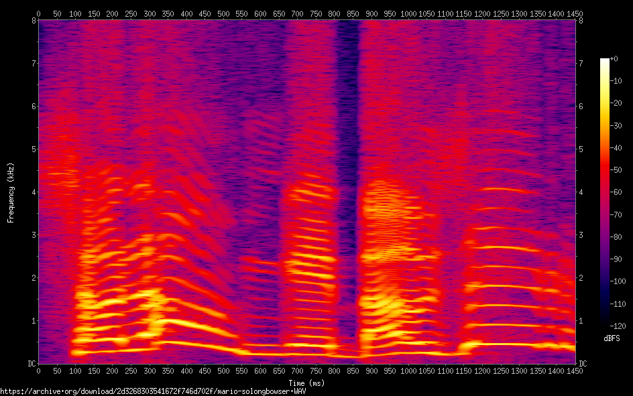The image size is (633, 396).
Task: Click the 0 ms tick on the bottom time axis
Action: click(38, 371)
